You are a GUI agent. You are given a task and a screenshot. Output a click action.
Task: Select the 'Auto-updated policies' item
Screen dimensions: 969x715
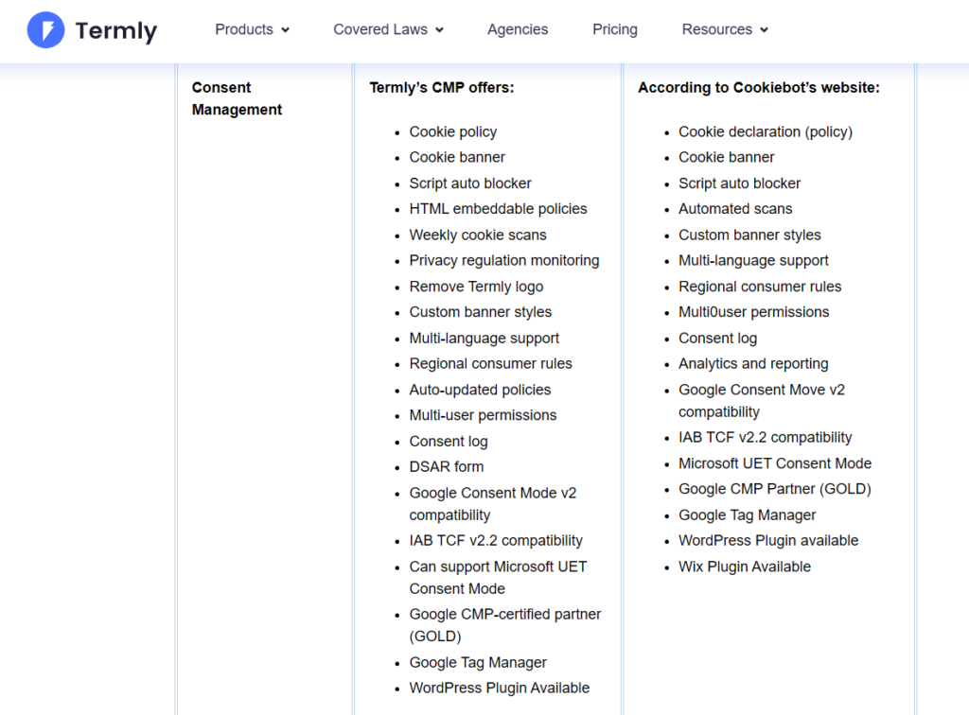click(x=480, y=390)
